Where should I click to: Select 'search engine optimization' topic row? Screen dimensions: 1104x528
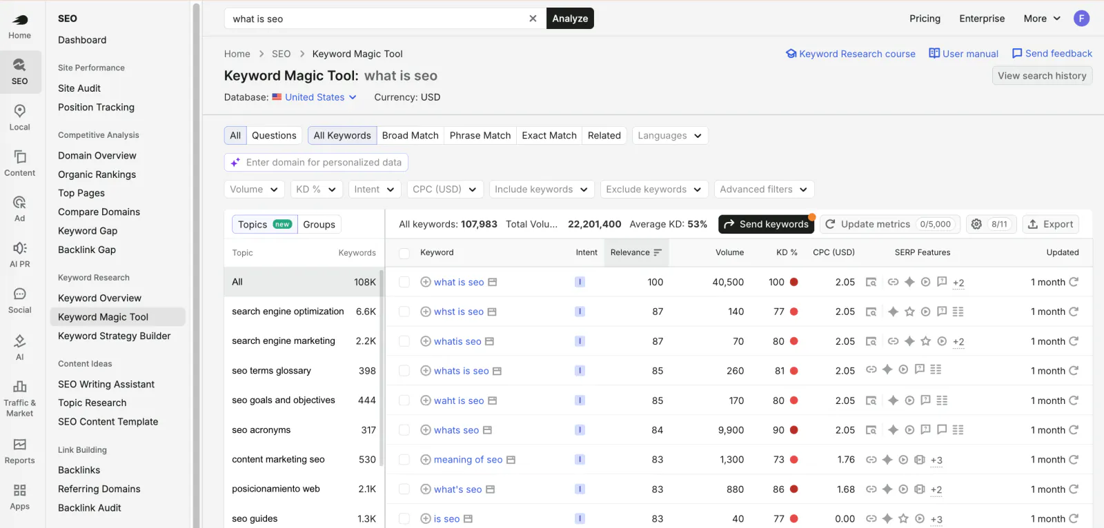pos(304,312)
